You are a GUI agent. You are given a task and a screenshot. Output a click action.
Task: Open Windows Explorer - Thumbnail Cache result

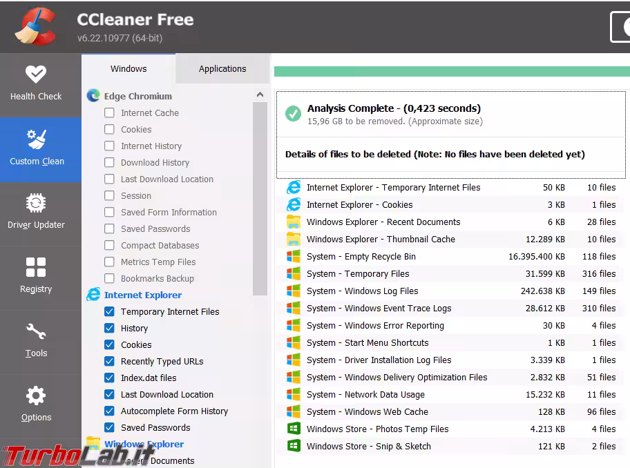[451, 240]
